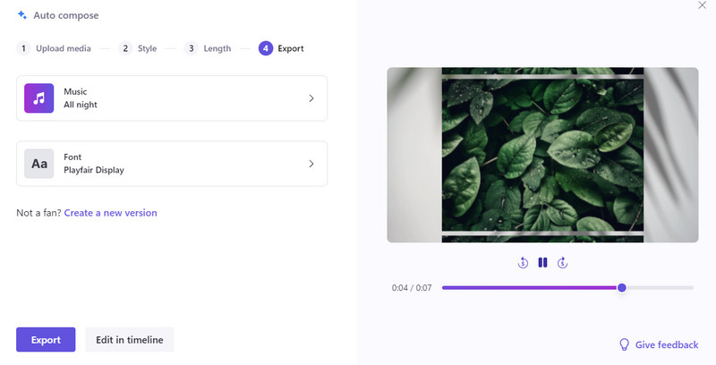Screen dimensions: 716x365
Task: Expand Font options chevron
Action: (311, 164)
